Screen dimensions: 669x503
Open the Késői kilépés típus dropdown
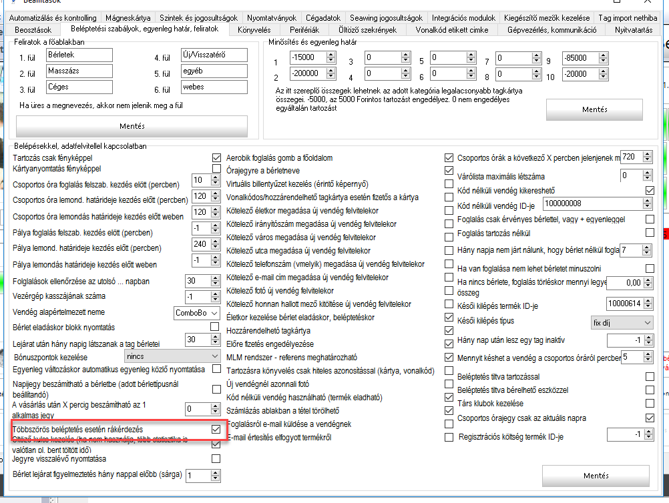[622, 323]
